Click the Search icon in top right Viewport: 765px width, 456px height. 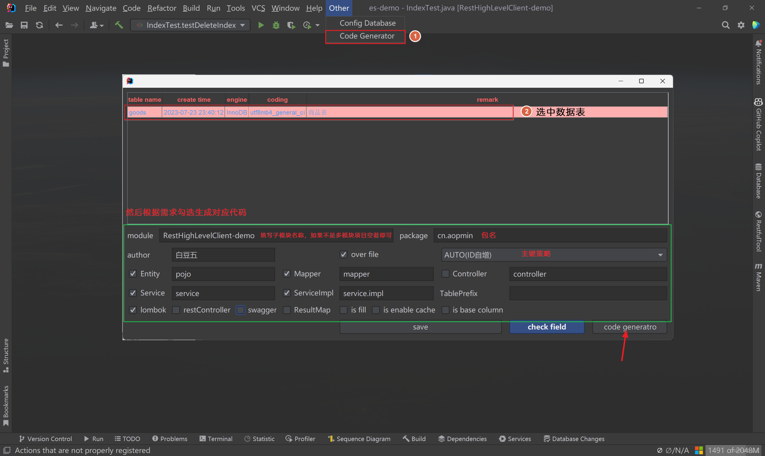point(725,25)
